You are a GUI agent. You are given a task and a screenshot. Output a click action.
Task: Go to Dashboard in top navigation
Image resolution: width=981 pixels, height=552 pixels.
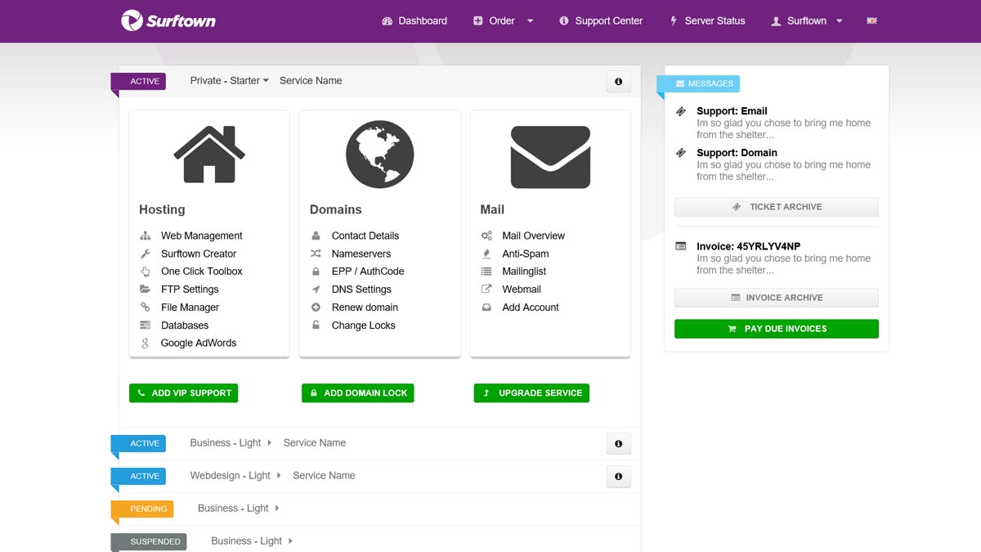coord(414,21)
